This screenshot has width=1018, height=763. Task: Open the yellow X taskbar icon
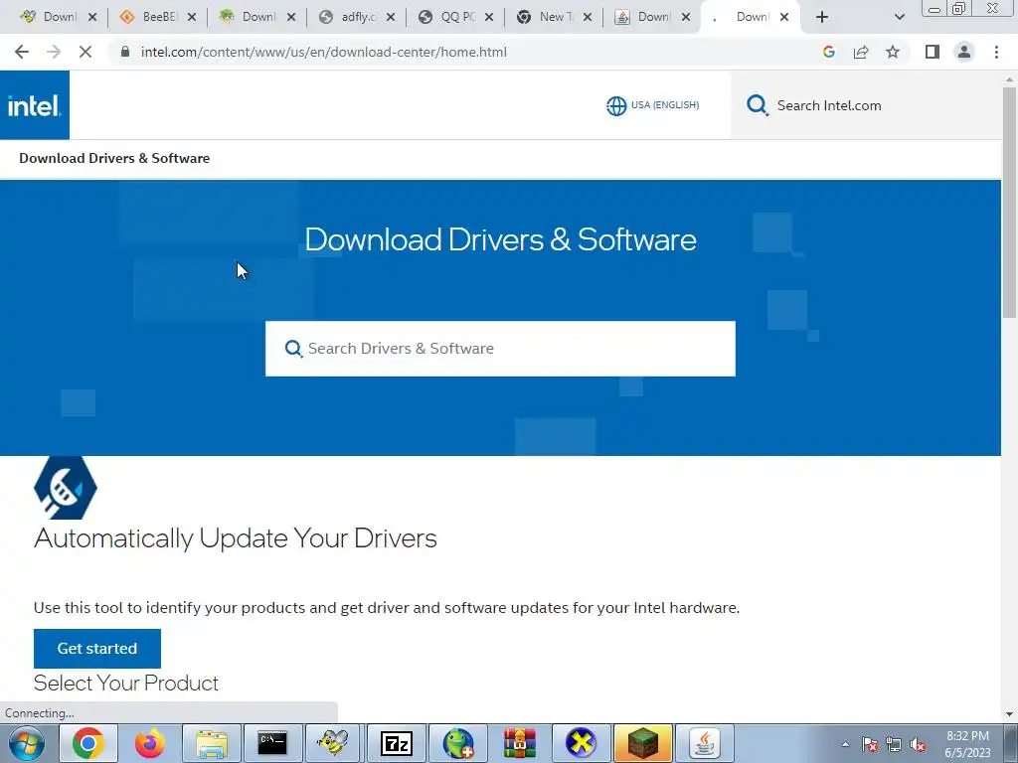coord(581,743)
